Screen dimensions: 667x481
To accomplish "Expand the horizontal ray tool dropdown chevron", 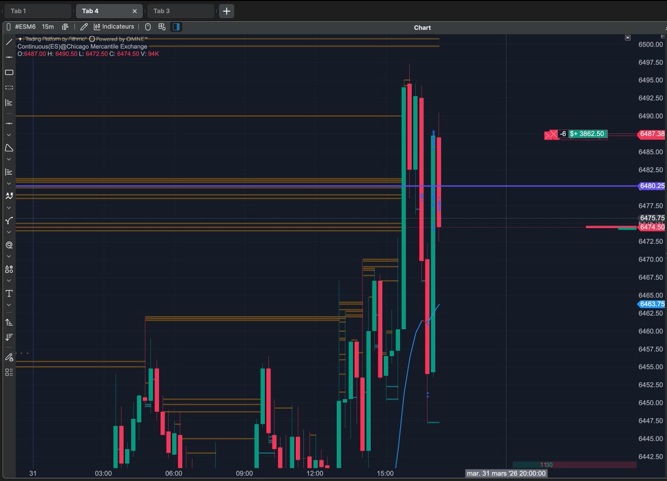I will [9, 135].
